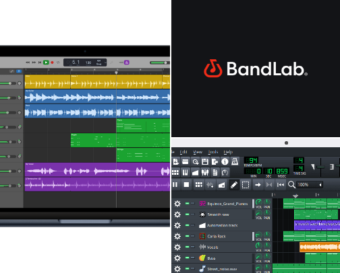The width and height of the screenshot is (340, 273).
Task: Open the Tools menu in LMMS
Action: pyautogui.click(x=213, y=152)
